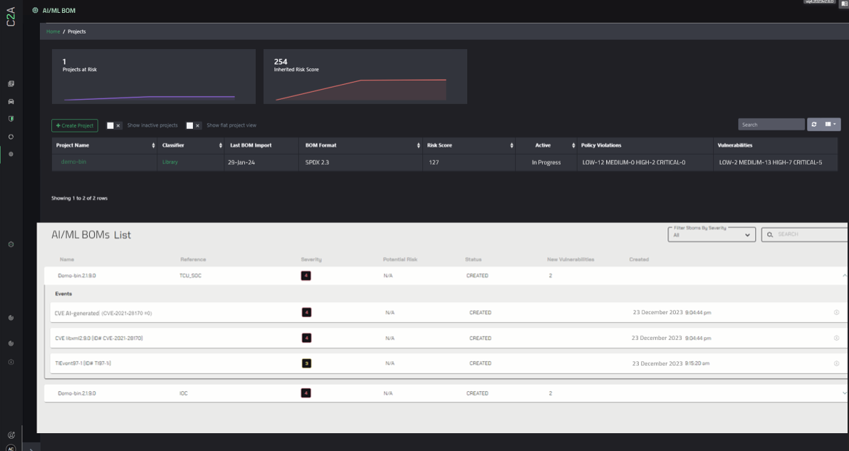Click the documents icon in left sidebar

point(11,84)
